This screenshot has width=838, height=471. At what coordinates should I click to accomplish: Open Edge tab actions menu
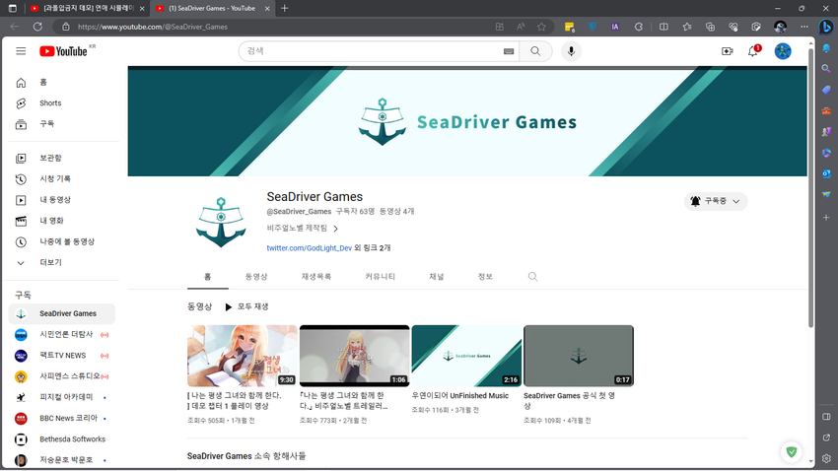click(x=12, y=8)
